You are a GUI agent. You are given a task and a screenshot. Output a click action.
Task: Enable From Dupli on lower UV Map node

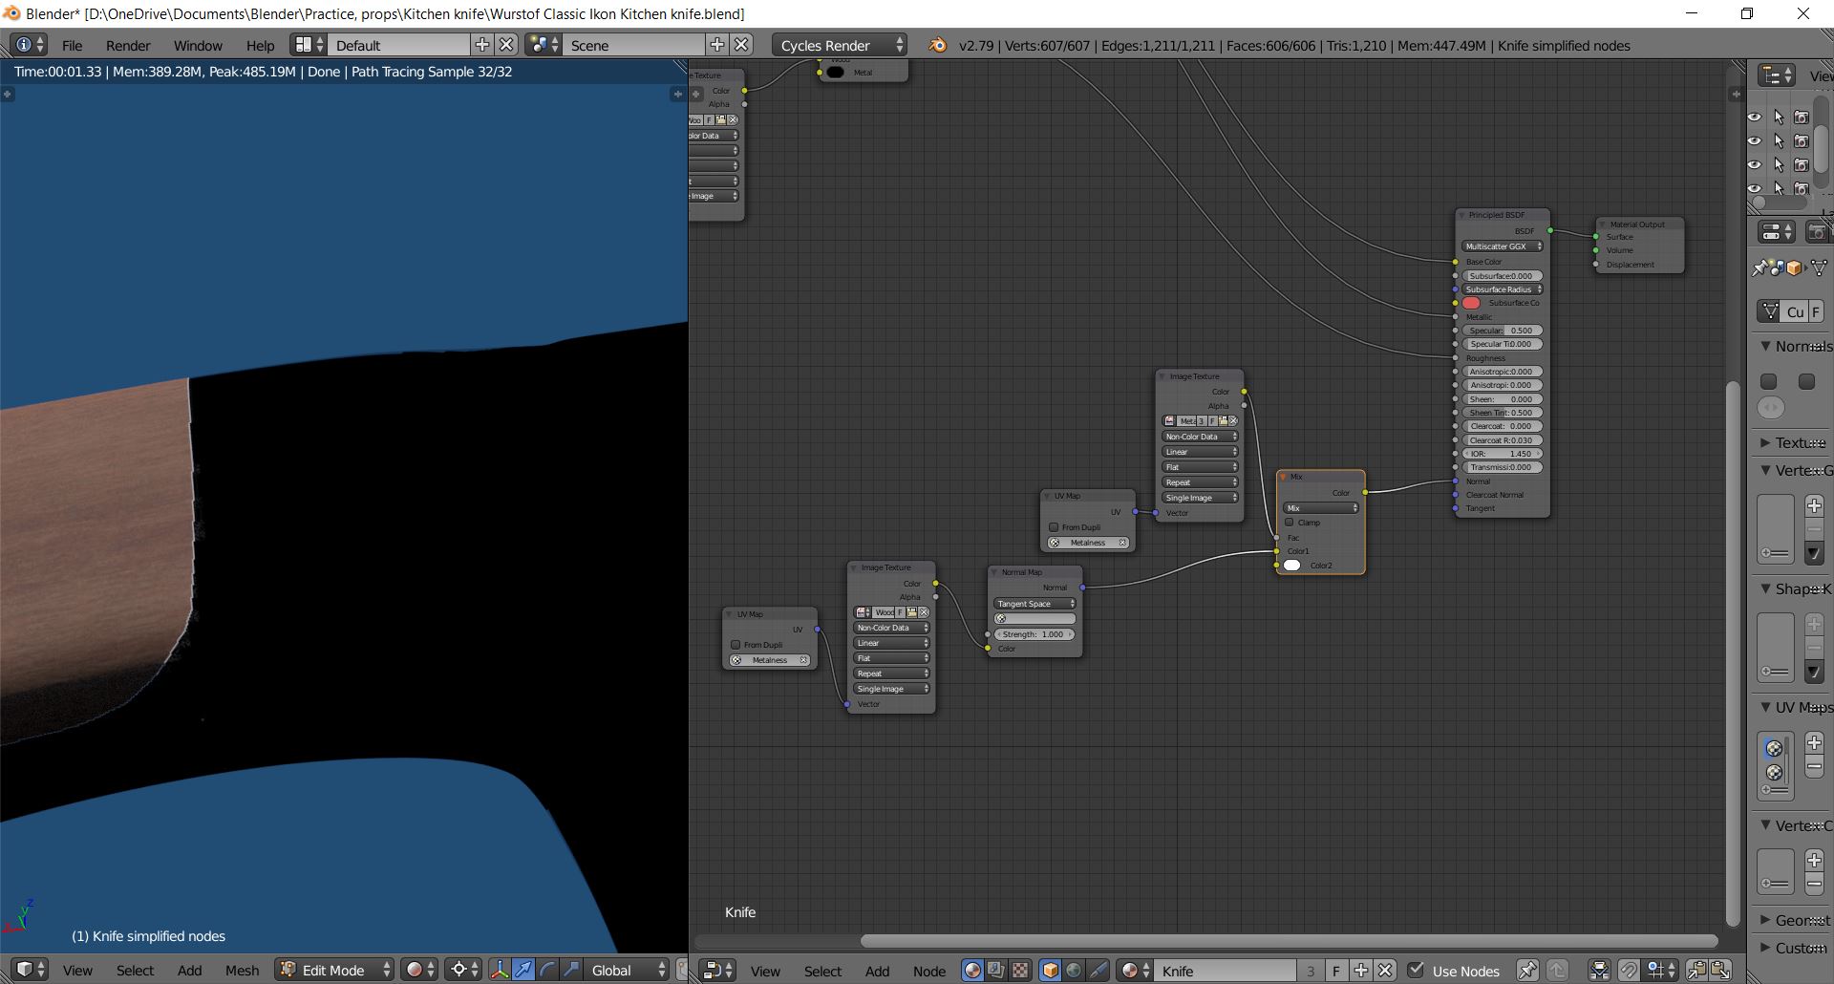(x=736, y=645)
